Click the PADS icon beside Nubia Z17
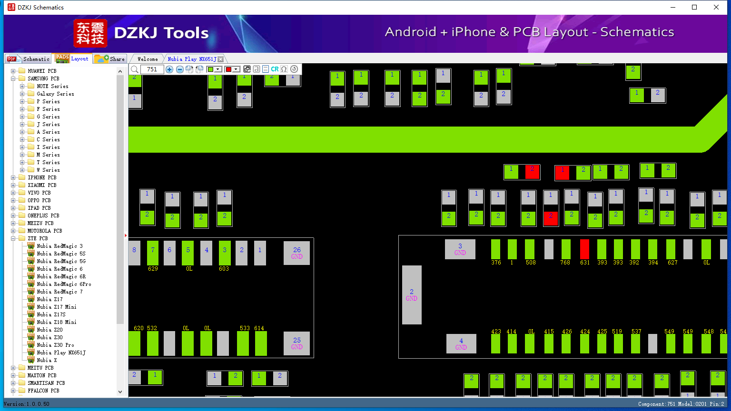Image resolution: width=731 pixels, height=411 pixels. [x=31, y=299]
